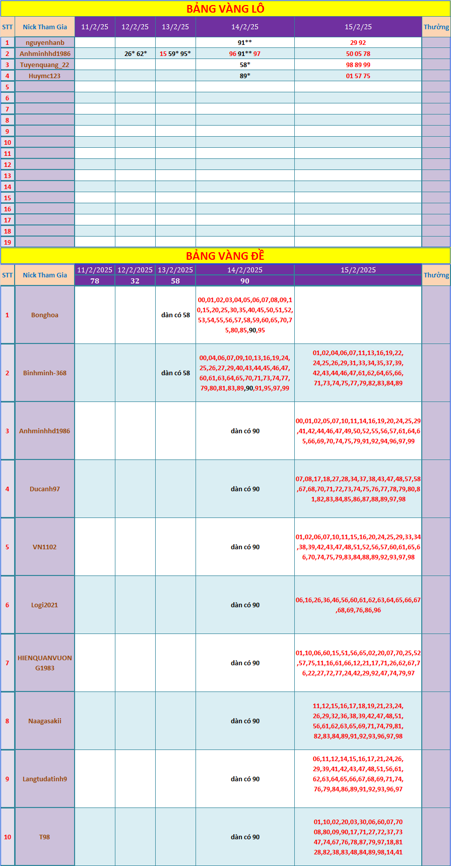This screenshot has height=866, width=451.
Task: Click the Bonghoa nickname cell
Action: click(45, 315)
